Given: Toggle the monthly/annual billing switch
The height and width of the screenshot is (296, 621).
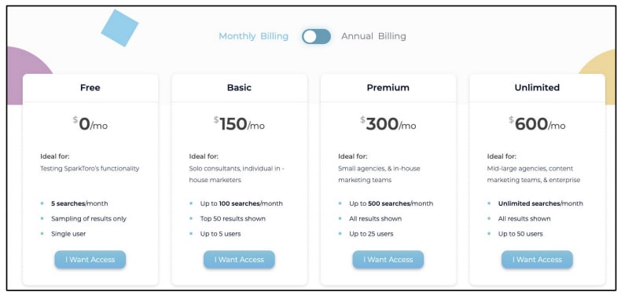Looking at the screenshot, I should [316, 36].
